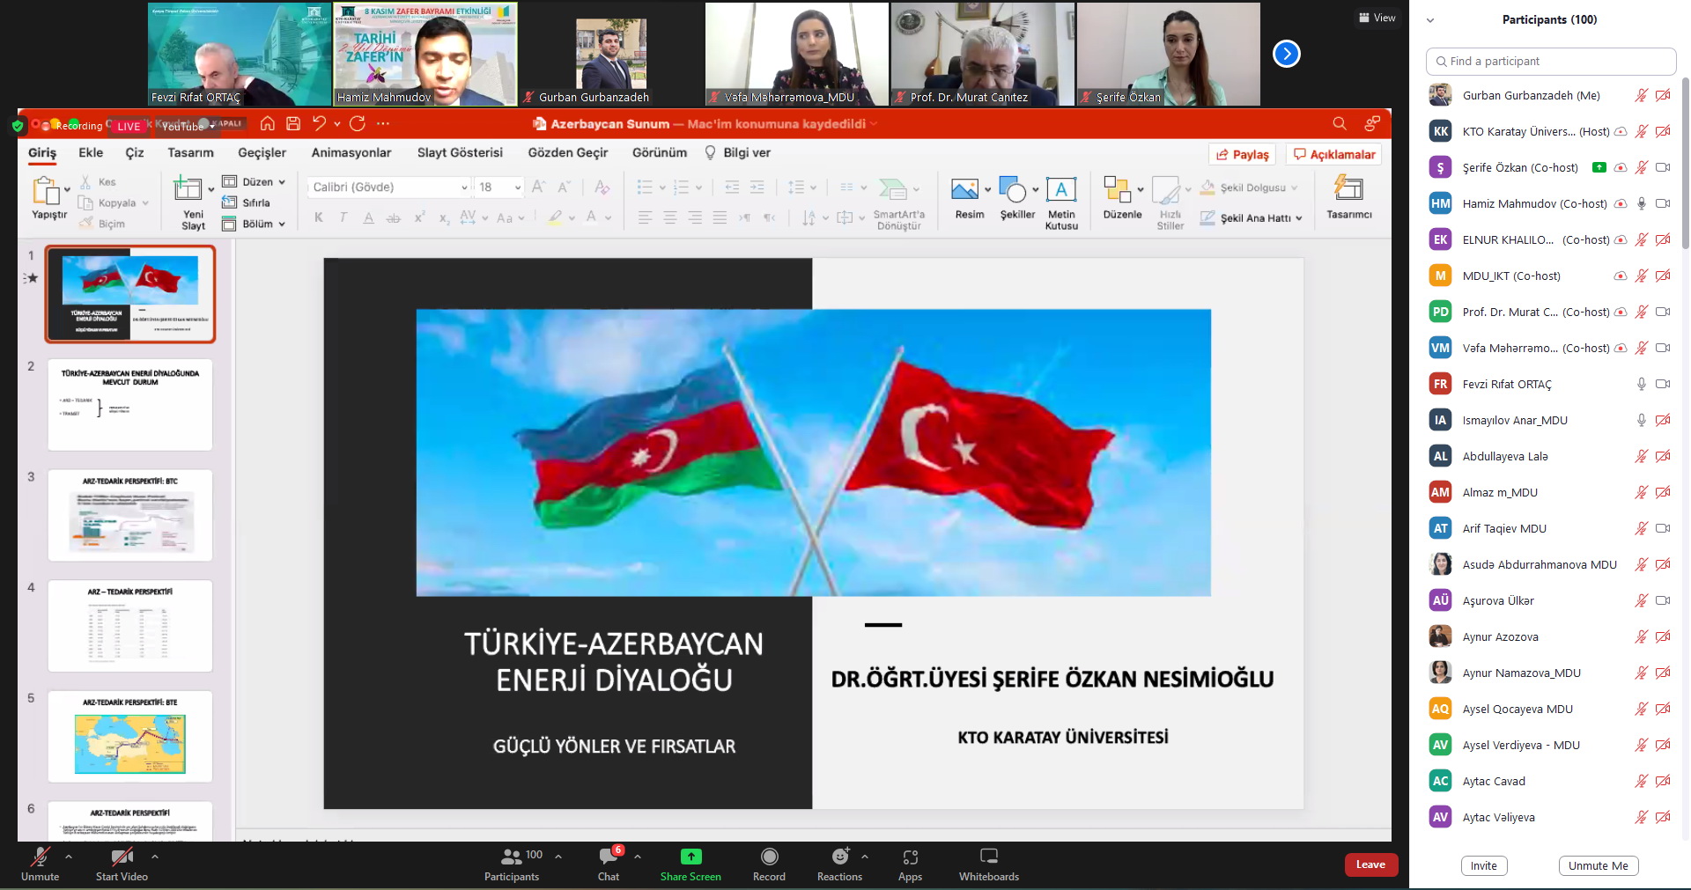The width and height of the screenshot is (1691, 890).
Task: Start Record in Zoom toolbar
Action: click(769, 864)
